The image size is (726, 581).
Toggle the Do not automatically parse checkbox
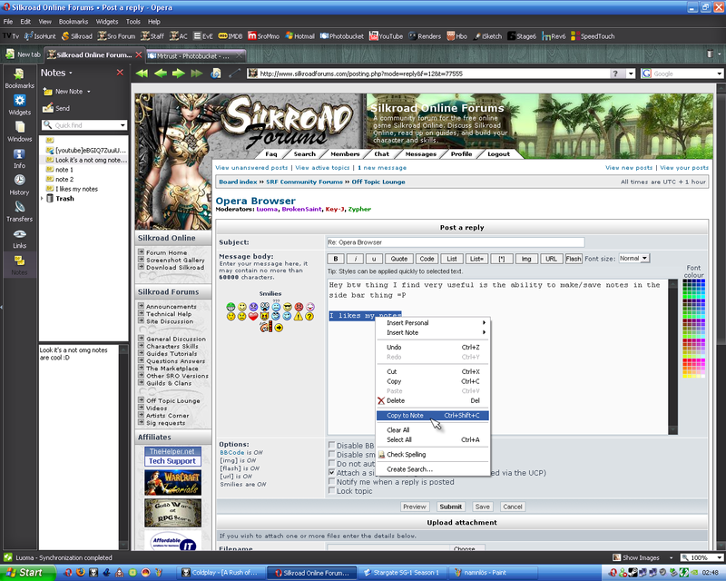pyautogui.click(x=331, y=463)
